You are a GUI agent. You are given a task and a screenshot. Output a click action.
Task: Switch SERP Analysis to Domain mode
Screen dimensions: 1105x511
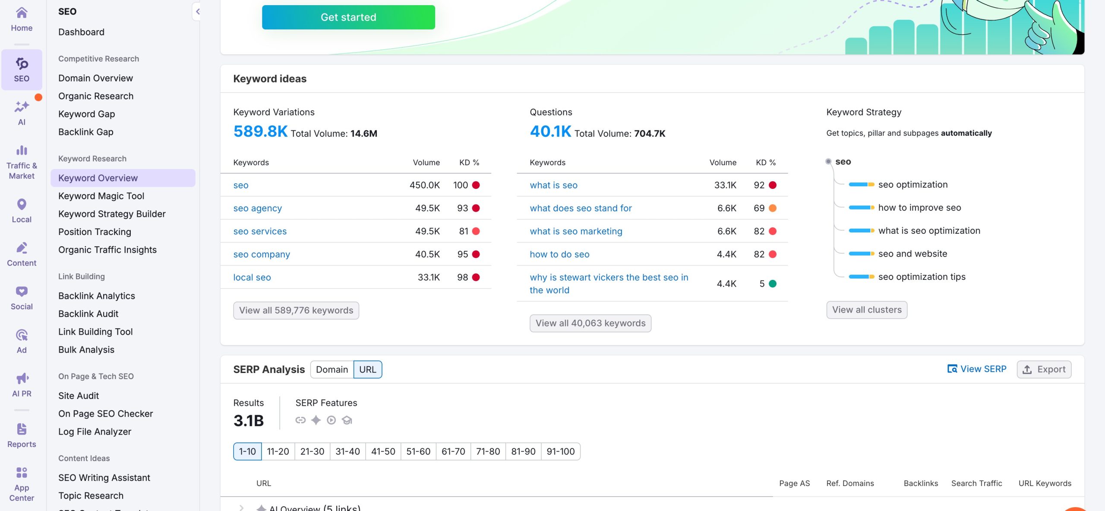pos(331,369)
